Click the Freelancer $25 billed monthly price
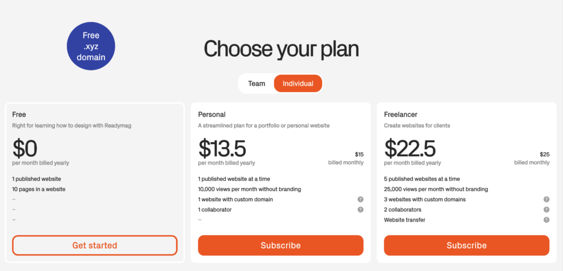This screenshot has width=563, height=271. [x=544, y=154]
